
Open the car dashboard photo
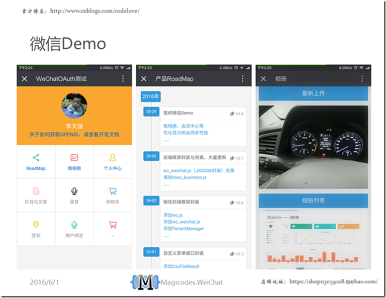coord(314,147)
